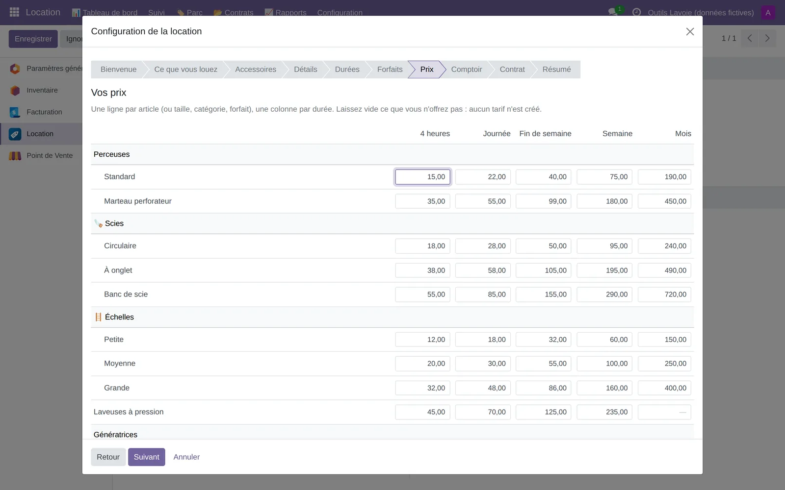
Task: Edit Petite Journée price 18,00
Action: click(x=483, y=340)
